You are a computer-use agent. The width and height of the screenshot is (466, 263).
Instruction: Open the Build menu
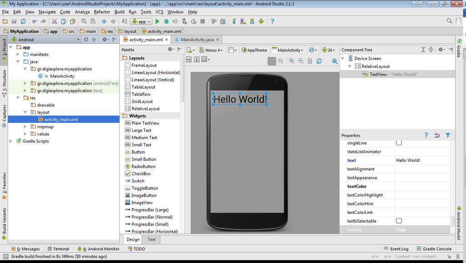(120, 12)
